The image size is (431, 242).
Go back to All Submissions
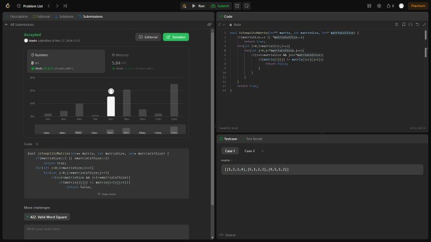click(19, 24)
